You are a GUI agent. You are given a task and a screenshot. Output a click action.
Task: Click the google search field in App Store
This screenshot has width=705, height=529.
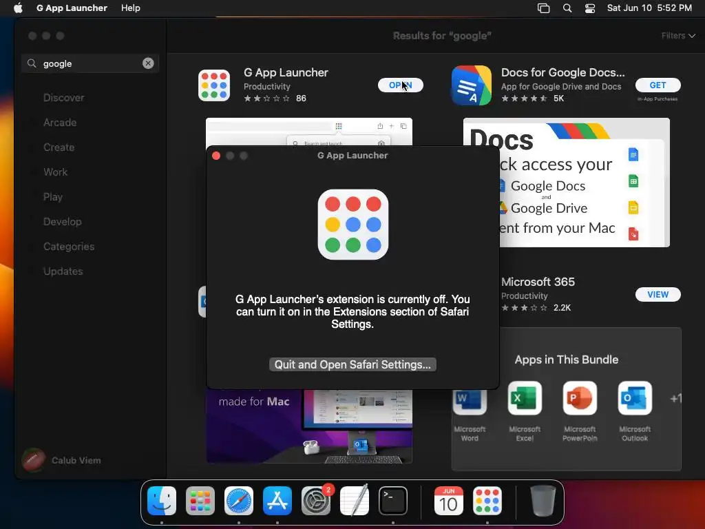[x=90, y=63]
